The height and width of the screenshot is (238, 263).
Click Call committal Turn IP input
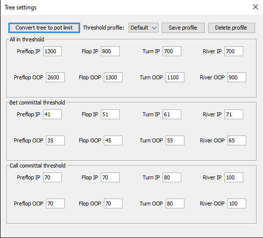pyautogui.click(x=172, y=177)
